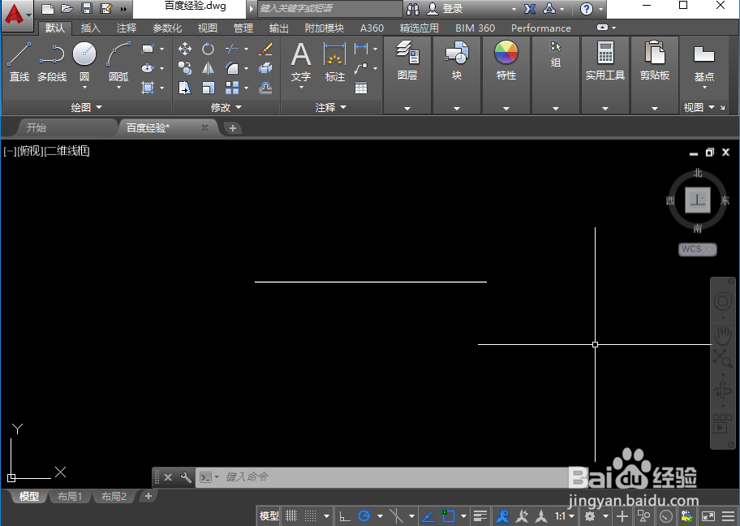
Task: Toggle snap mode in status bar
Action: (311, 516)
